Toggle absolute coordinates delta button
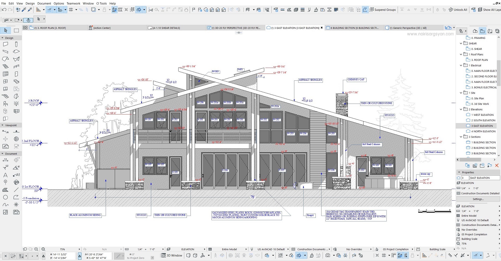 44,256
